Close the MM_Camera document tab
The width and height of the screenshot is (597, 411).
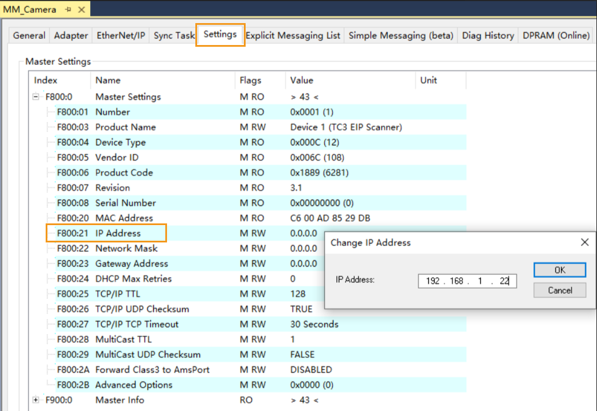point(80,10)
